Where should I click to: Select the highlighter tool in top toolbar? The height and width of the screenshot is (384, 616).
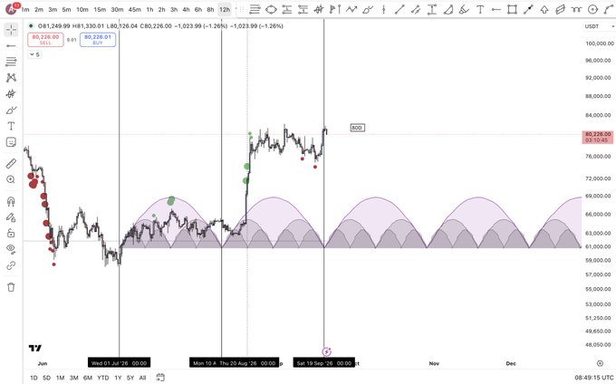pos(464,9)
